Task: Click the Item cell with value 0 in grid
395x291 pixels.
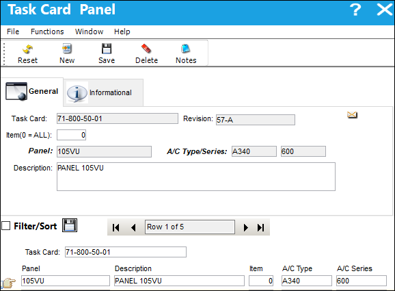Action: click(261, 281)
